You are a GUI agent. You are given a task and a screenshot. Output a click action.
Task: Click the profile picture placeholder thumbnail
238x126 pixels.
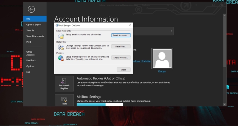(x=162, y=59)
